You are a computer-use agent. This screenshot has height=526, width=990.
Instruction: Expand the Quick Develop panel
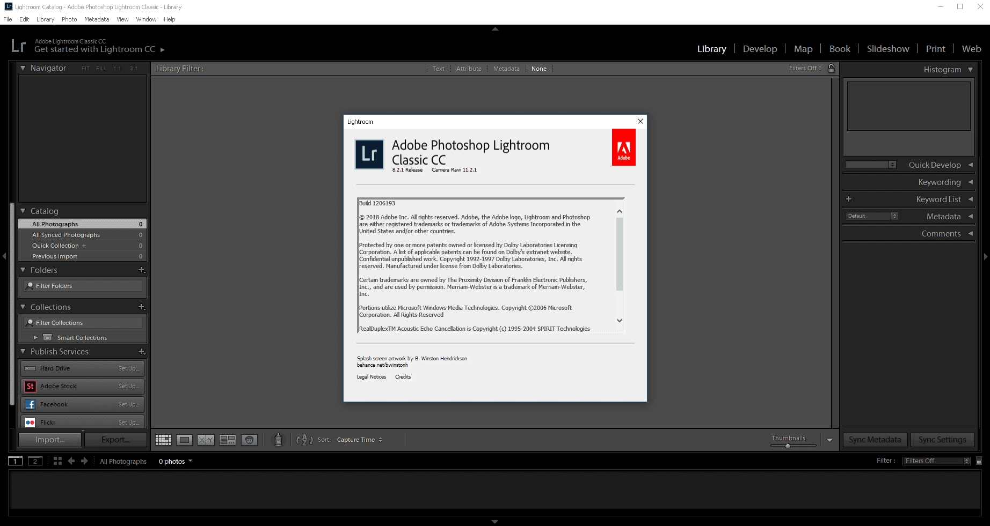coord(970,165)
